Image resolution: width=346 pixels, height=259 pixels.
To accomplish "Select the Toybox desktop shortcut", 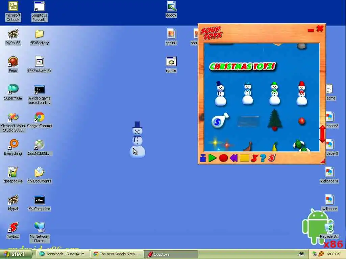I will (13, 231).
